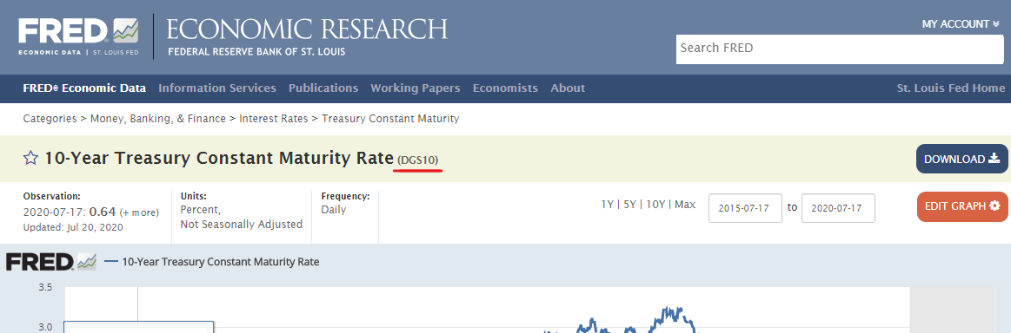This screenshot has width=1011, height=333.
Task: Open the MY ACCOUNT dropdown
Action: coord(960,23)
